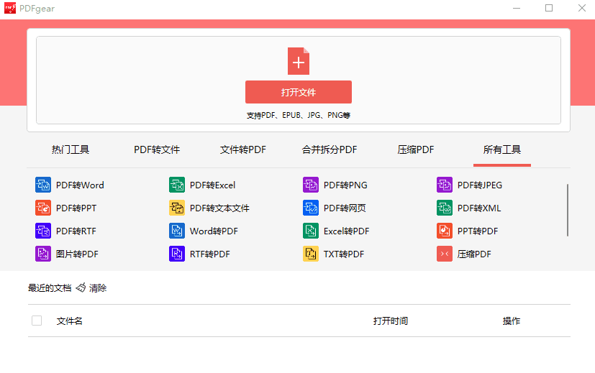Open the PDF转Excel converter icon
Screen dimensions: 595x373
177,185
